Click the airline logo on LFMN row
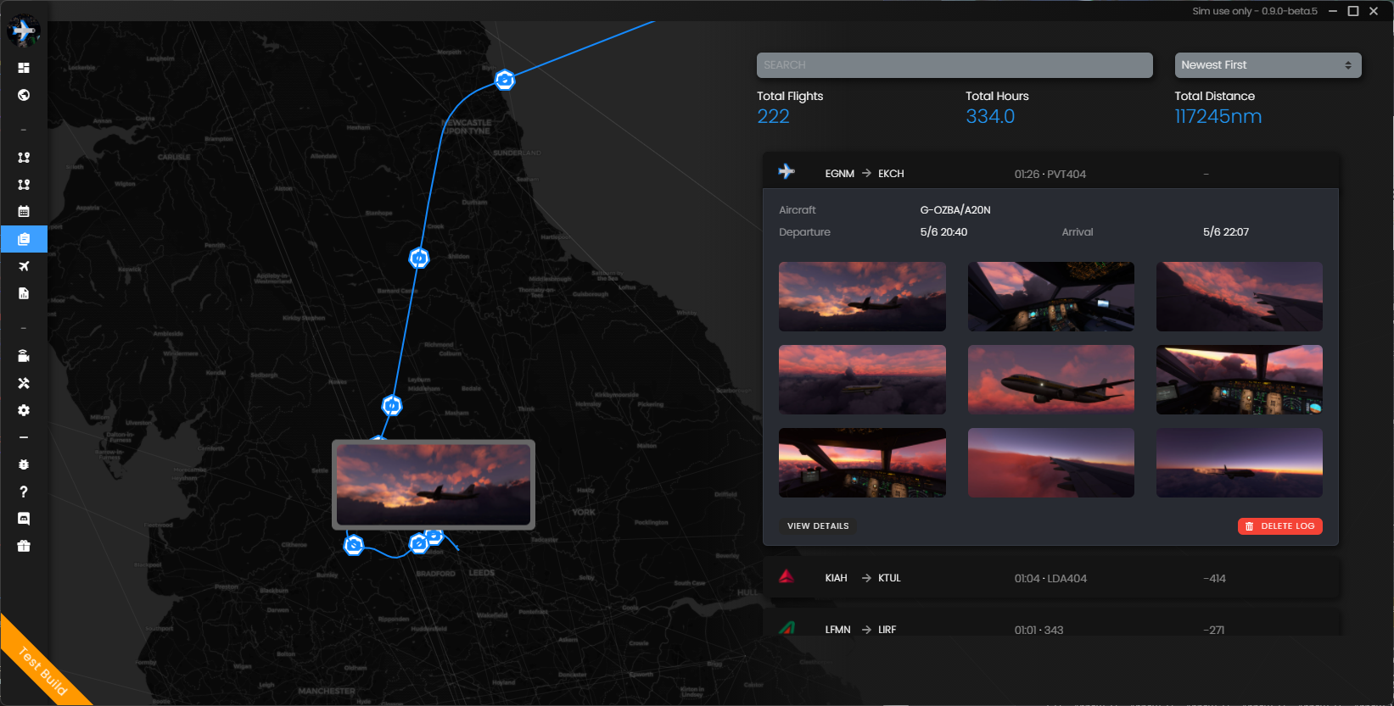1394x706 pixels. pyautogui.click(x=787, y=628)
